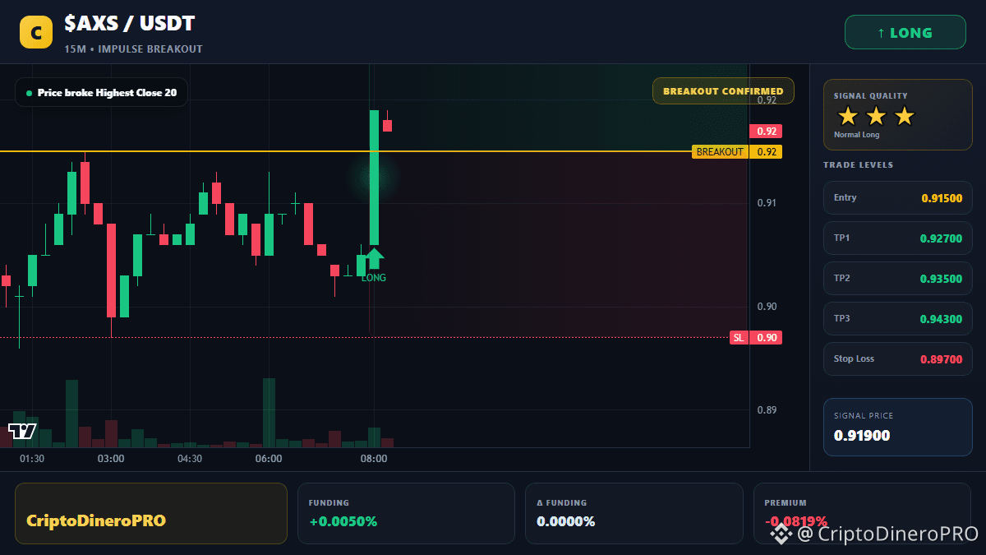Viewport: 986px width, 555px height.
Task: Click the first gold signal quality star
Action: click(x=848, y=116)
